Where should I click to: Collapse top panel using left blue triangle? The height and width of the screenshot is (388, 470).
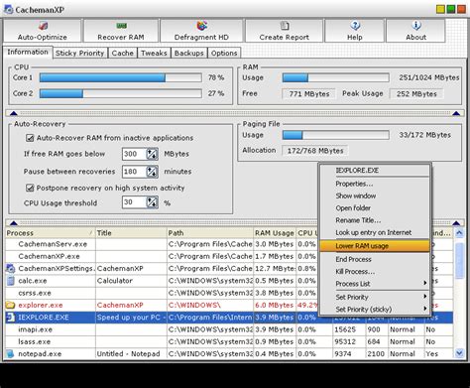[x=14, y=113]
